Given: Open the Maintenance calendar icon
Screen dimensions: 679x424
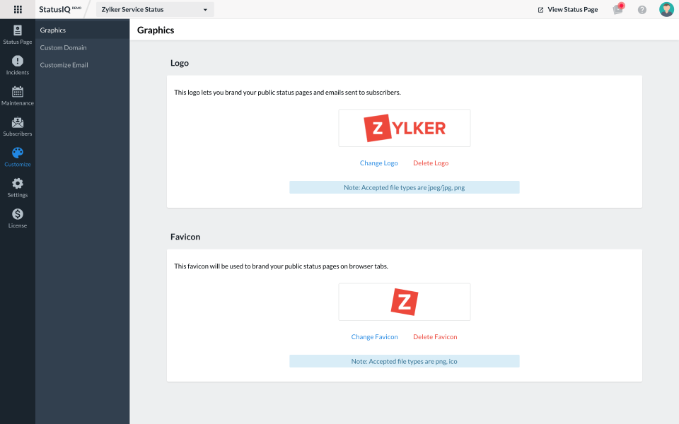Looking at the screenshot, I should click(x=17, y=93).
